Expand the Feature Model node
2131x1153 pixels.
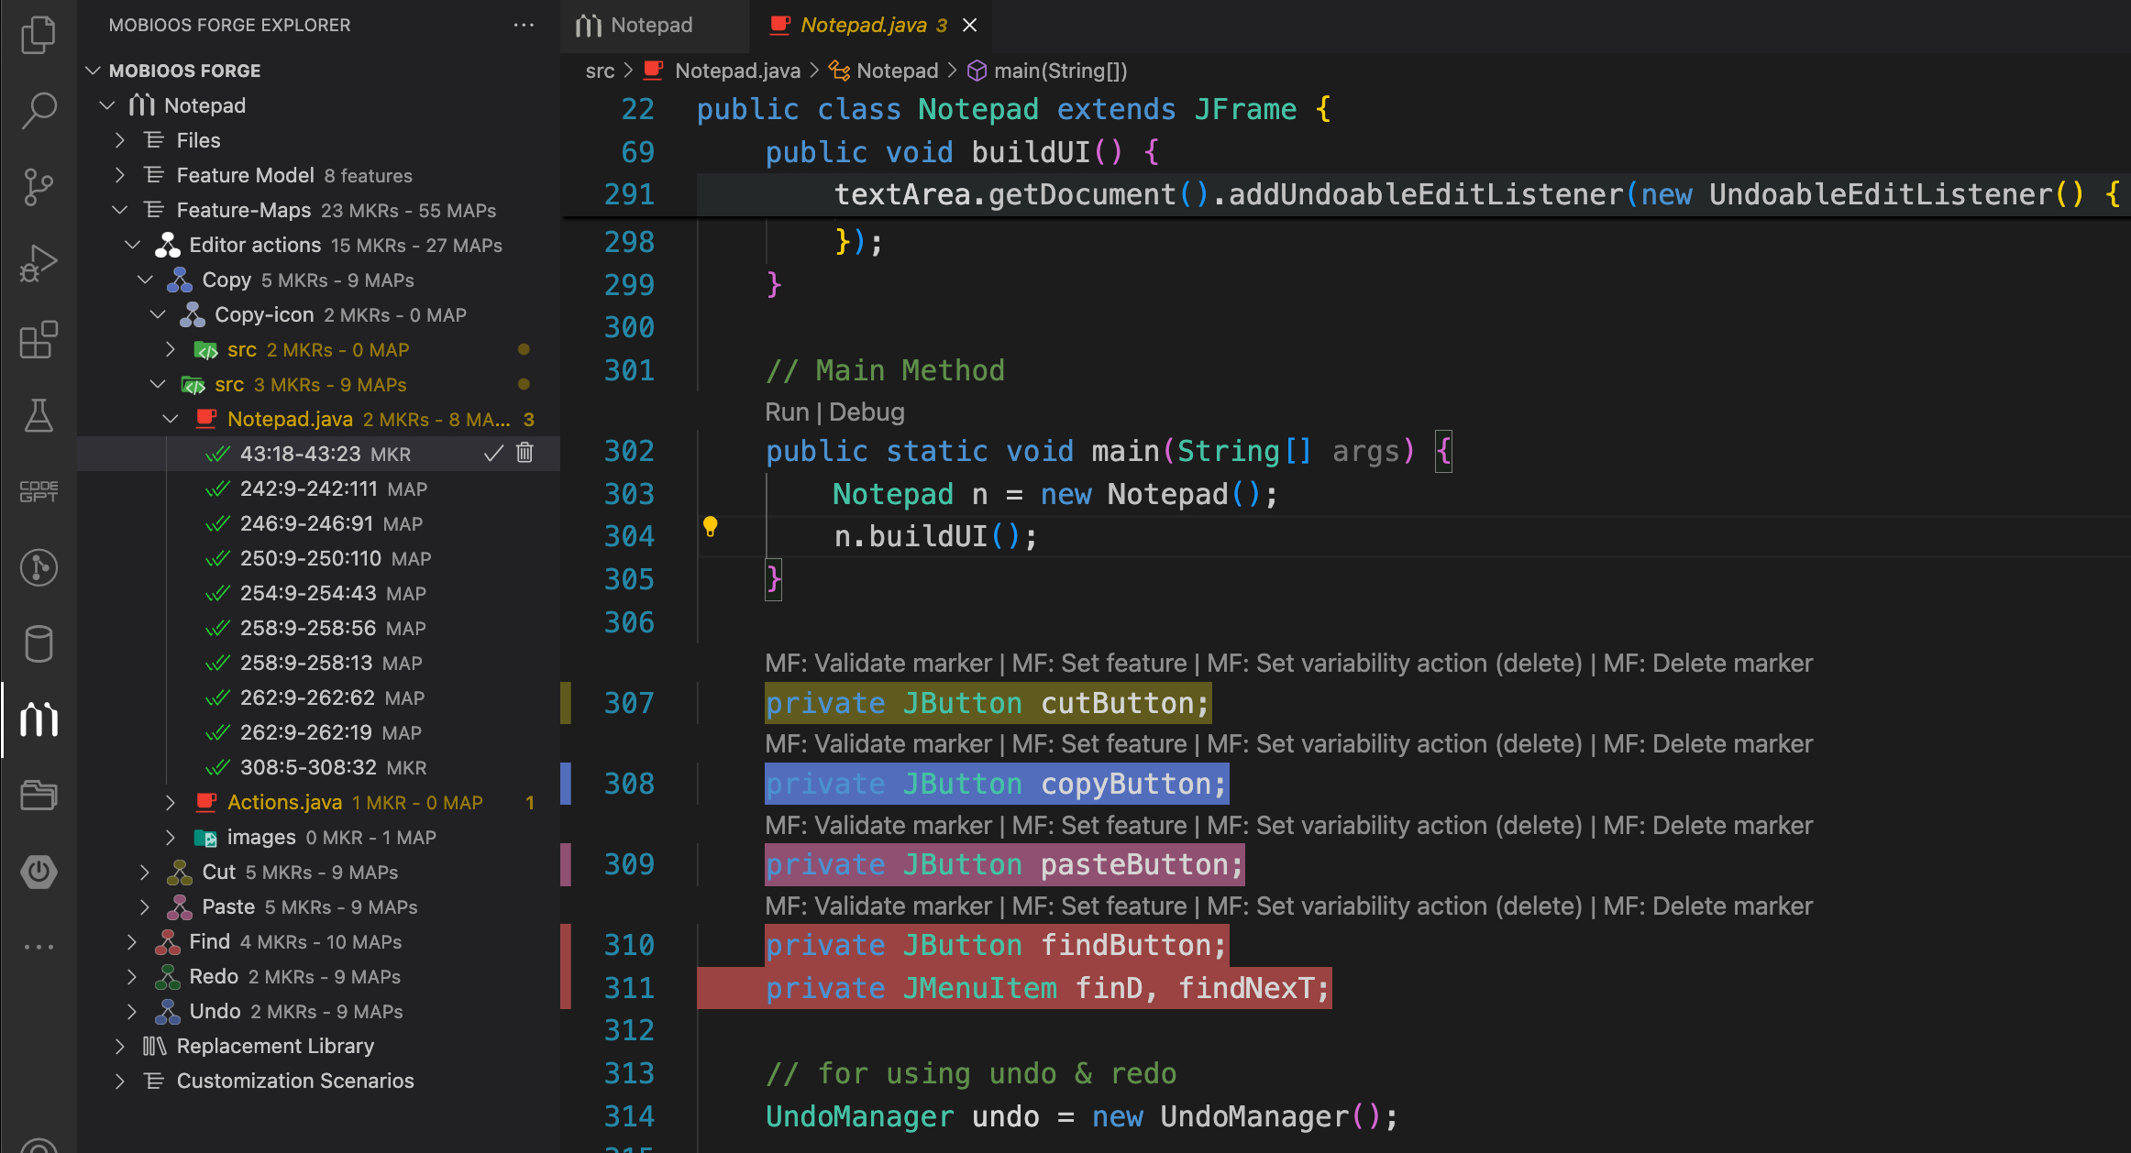119,175
